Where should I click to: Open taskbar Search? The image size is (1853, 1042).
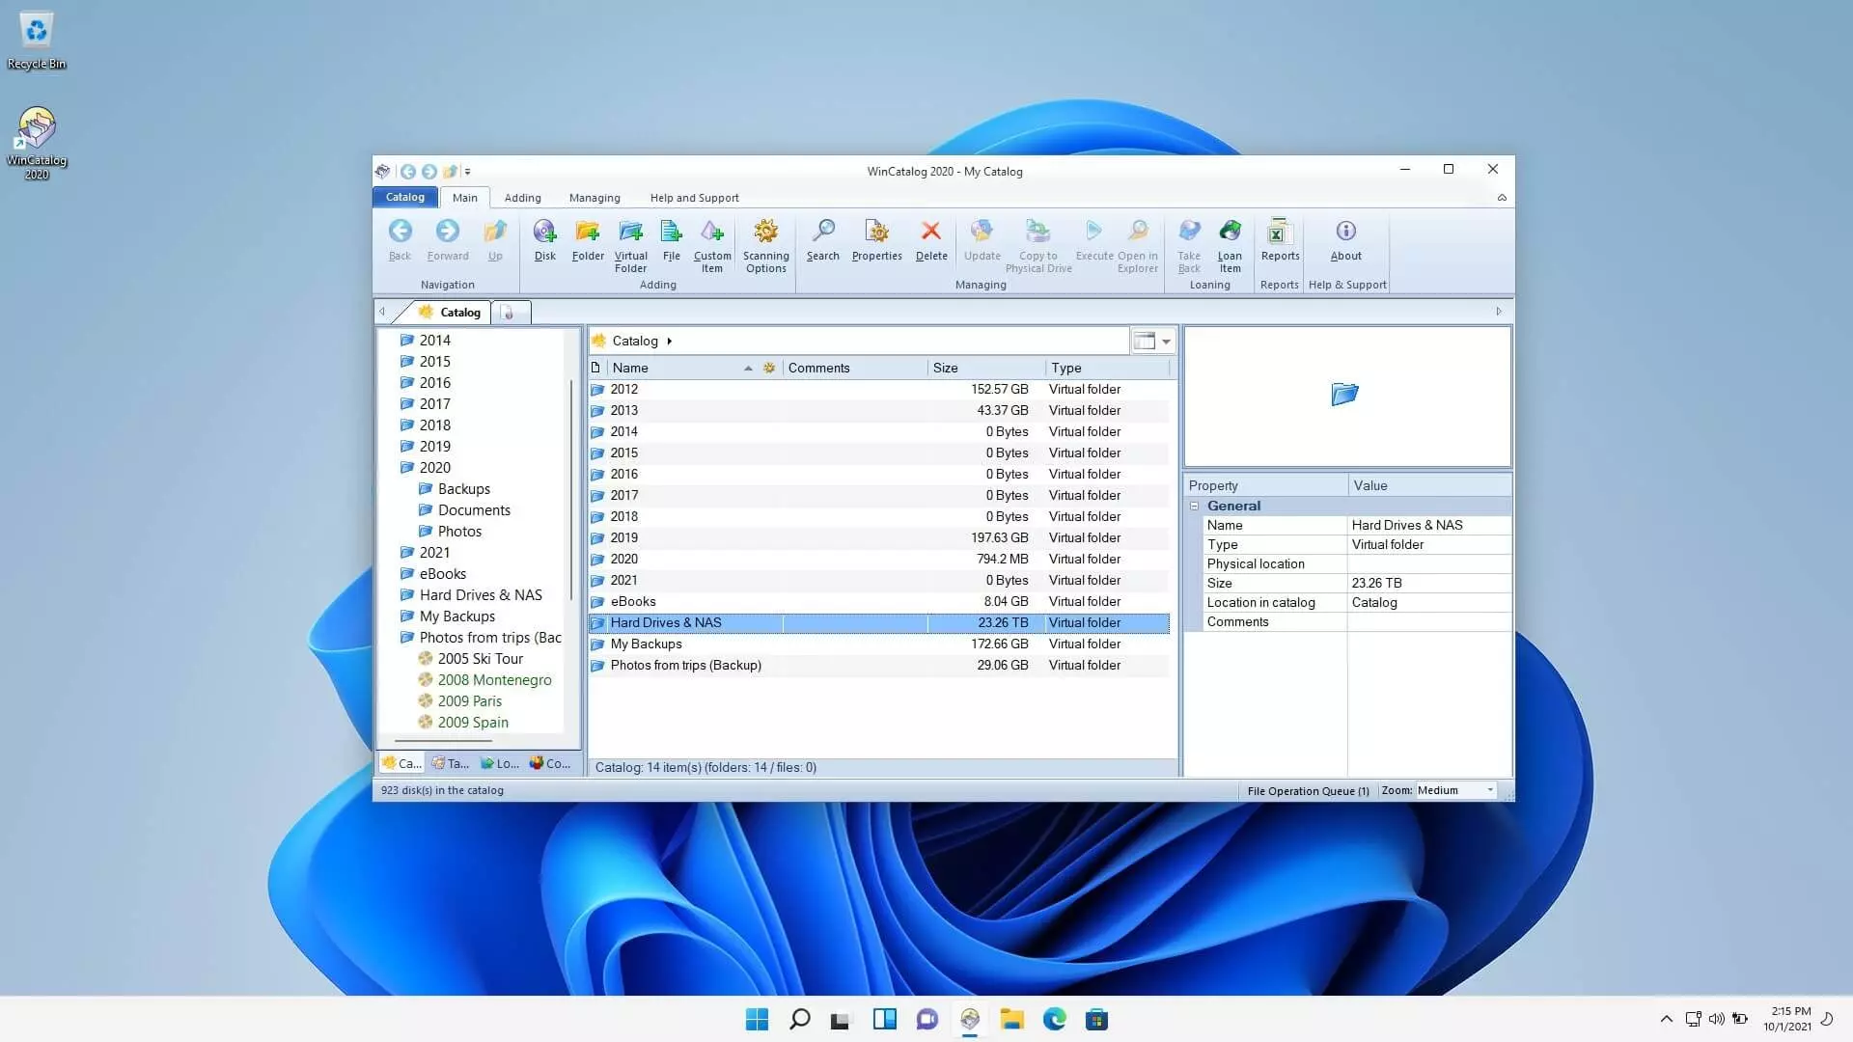(799, 1019)
